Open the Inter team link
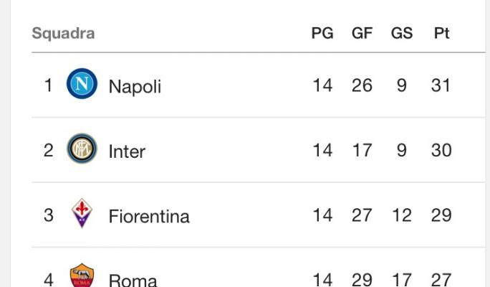The image size is (490, 287). [x=127, y=151]
